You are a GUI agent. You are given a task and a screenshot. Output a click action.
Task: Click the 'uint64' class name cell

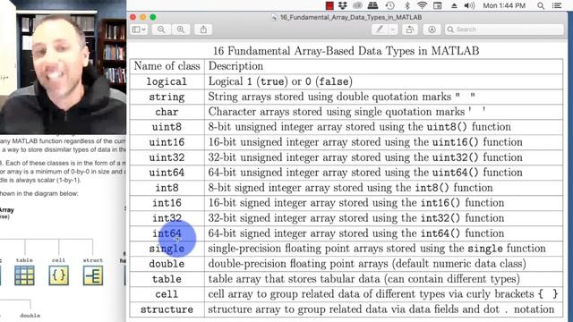[x=167, y=173]
